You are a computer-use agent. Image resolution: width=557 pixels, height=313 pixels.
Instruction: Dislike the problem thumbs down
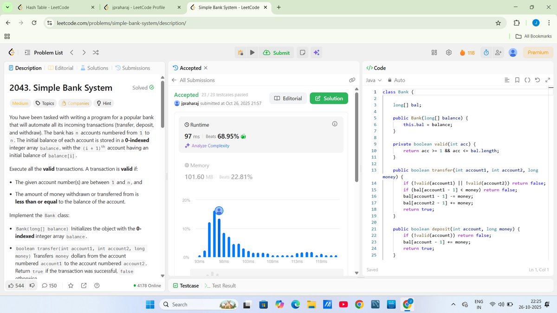click(32, 286)
